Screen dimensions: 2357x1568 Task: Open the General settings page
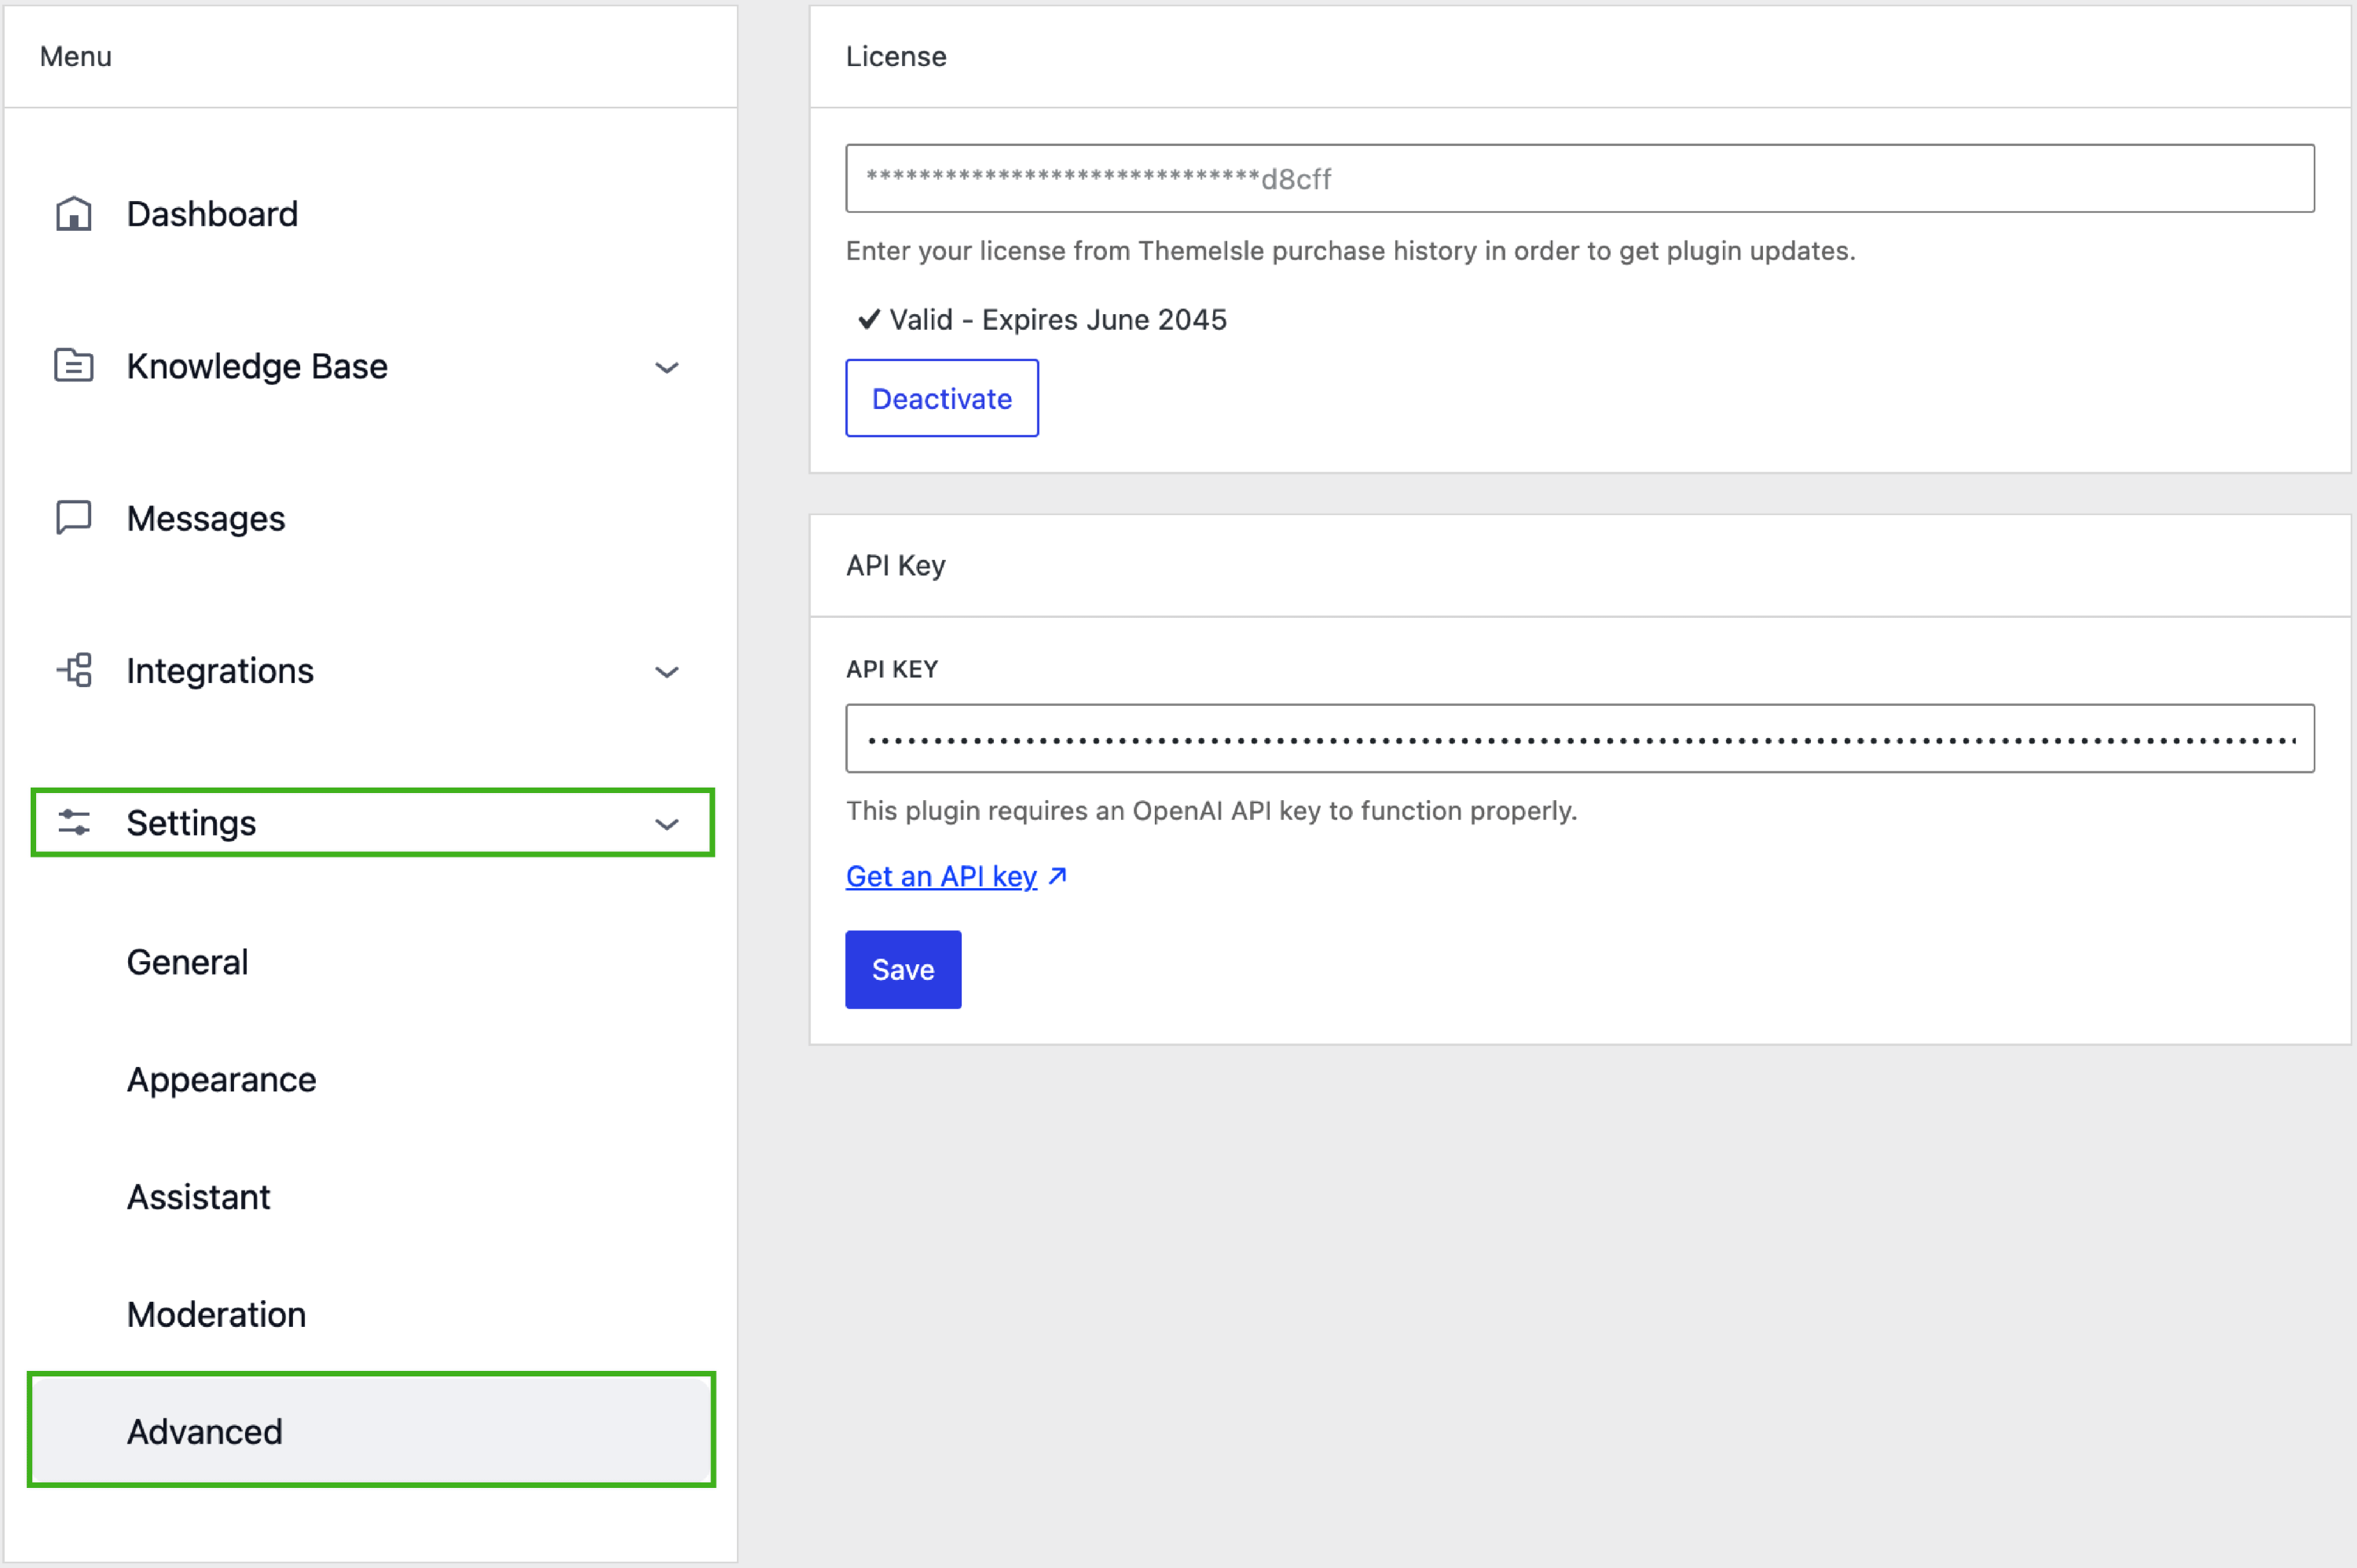(x=187, y=962)
